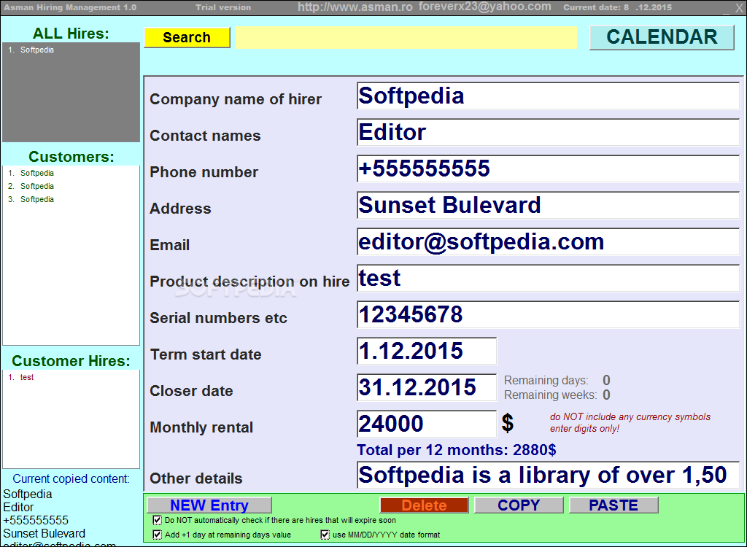Open the CALENDAR view
This screenshot has width=747, height=547.
[662, 37]
